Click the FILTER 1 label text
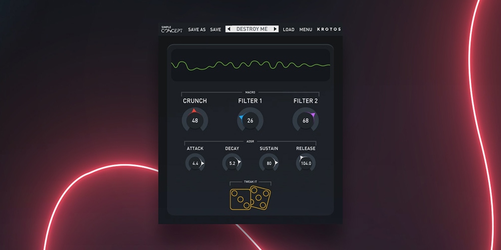This screenshot has width=501, height=250. (x=250, y=101)
